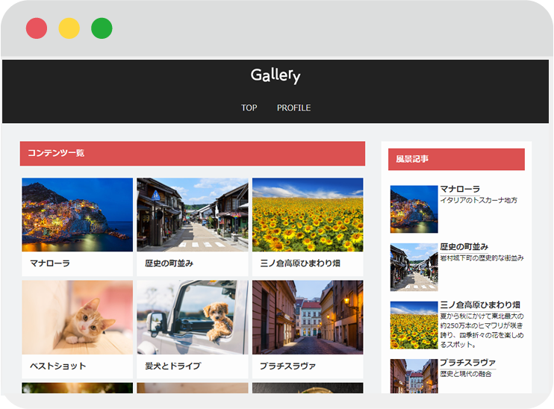Select sidebar 歴史の町並み article title
The width and height of the screenshot is (554, 409).
(464, 247)
